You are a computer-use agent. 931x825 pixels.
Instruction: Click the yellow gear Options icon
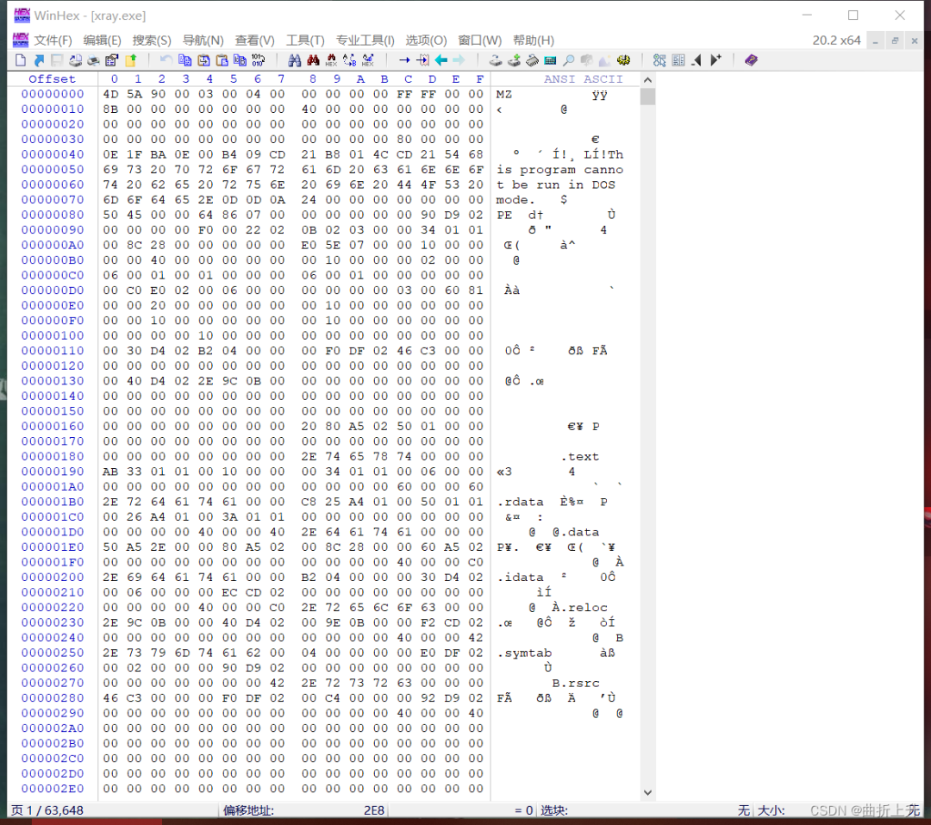click(x=623, y=60)
